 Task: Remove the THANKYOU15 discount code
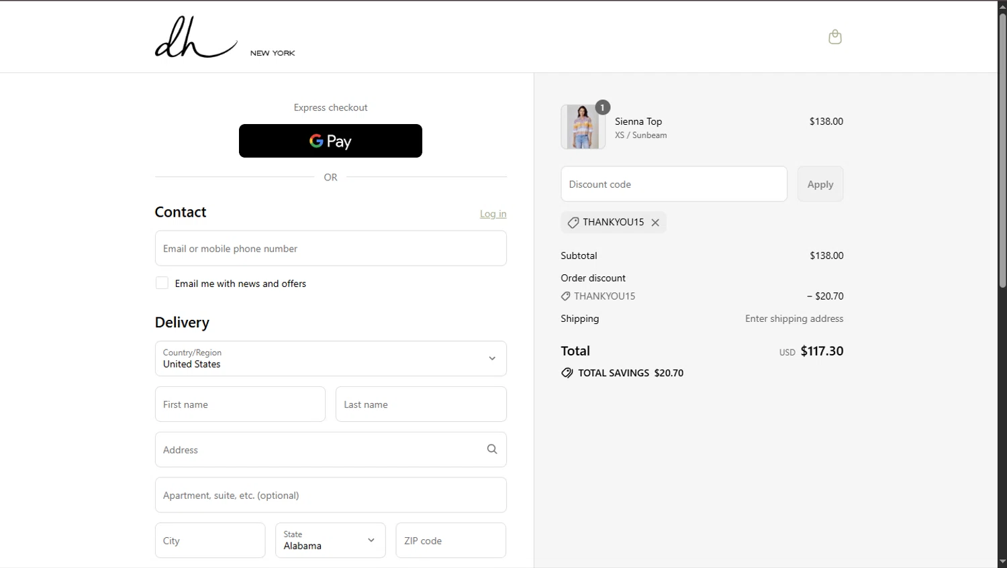(655, 223)
